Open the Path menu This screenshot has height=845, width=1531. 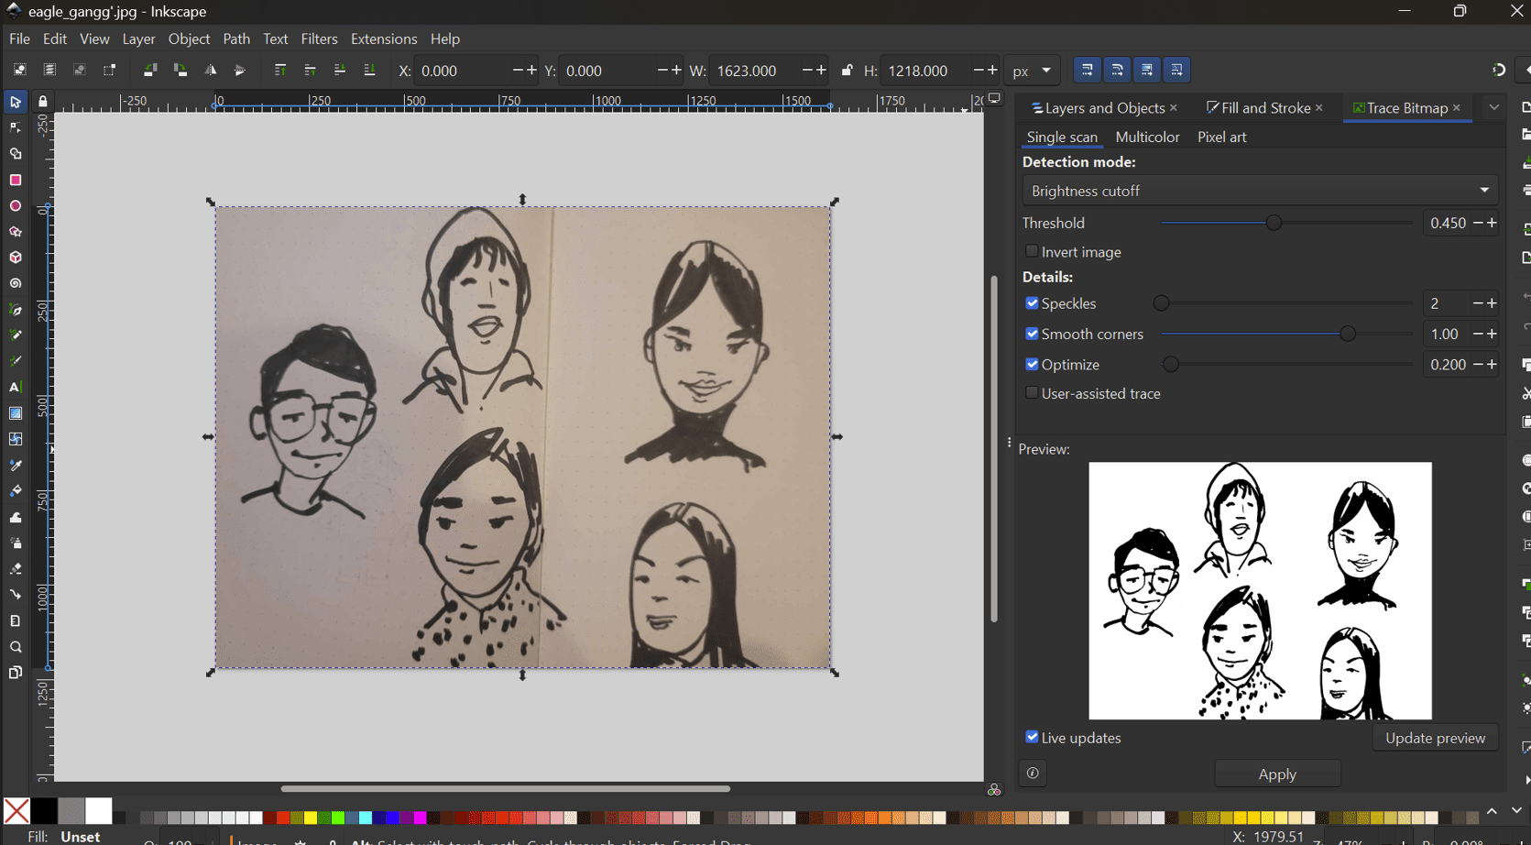point(236,39)
